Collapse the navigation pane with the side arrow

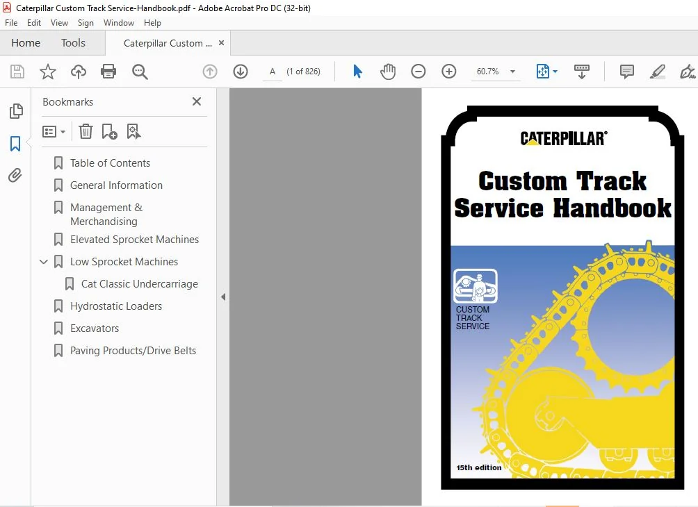[223, 297]
